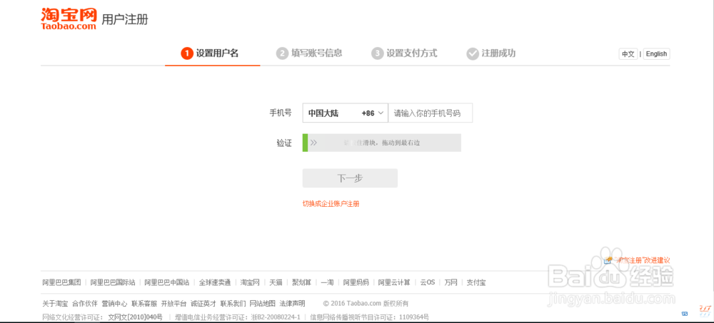Click 文网文[2010]040号 license text
Image resolution: width=714 pixels, height=323 pixels.
pyautogui.click(x=135, y=317)
